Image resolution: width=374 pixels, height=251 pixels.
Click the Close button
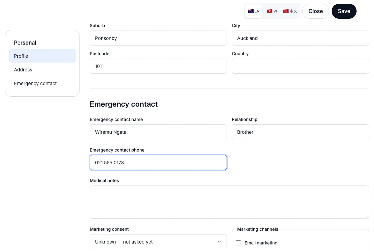pos(315,11)
